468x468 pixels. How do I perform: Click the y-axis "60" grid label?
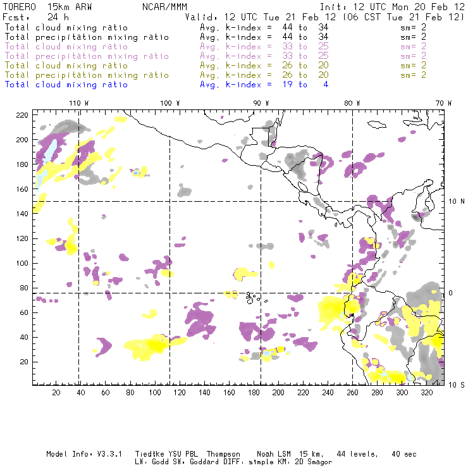[x=24, y=312]
